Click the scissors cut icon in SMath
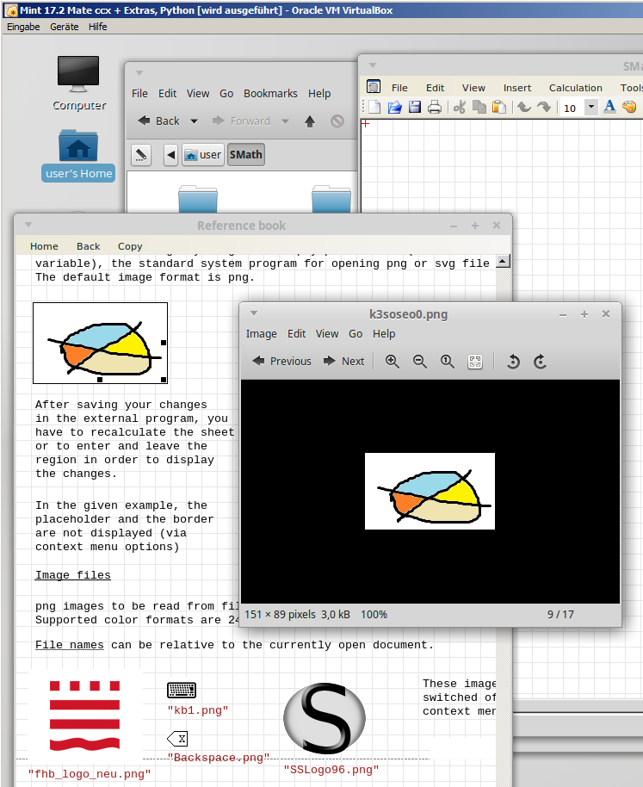This screenshot has width=643, height=787. click(460, 108)
